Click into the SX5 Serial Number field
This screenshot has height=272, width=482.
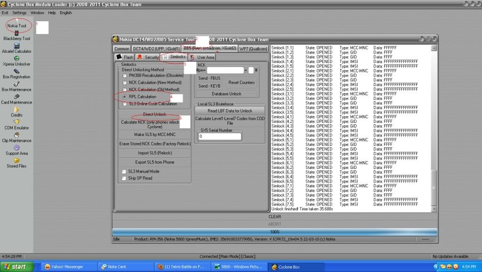click(219, 136)
